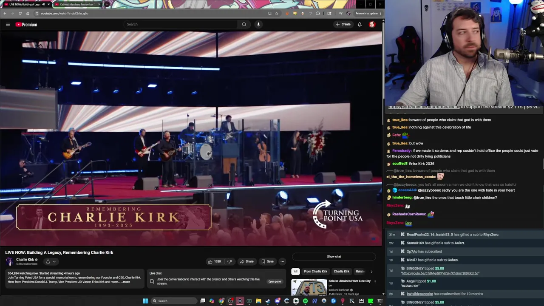Open notification bell dropdown for channel

[x=51, y=261]
